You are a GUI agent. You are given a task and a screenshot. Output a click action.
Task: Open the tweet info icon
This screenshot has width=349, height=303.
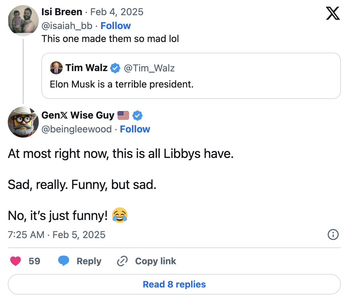(333, 235)
